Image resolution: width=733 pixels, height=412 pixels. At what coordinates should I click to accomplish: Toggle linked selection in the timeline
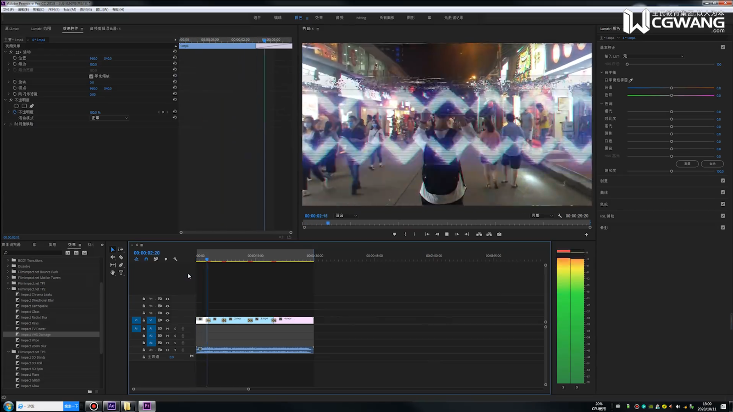tap(156, 259)
